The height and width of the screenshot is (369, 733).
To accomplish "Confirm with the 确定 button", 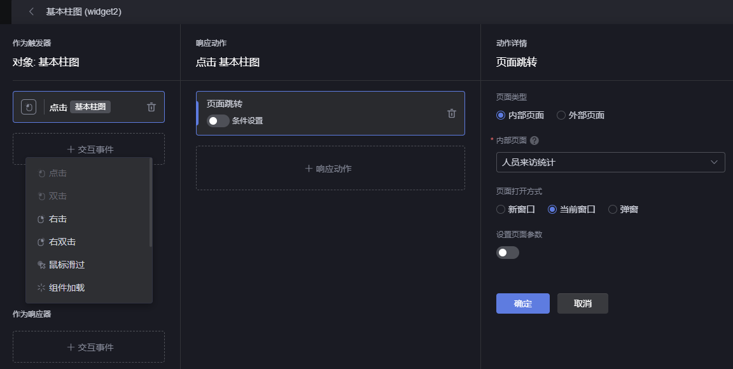I will coord(522,303).
